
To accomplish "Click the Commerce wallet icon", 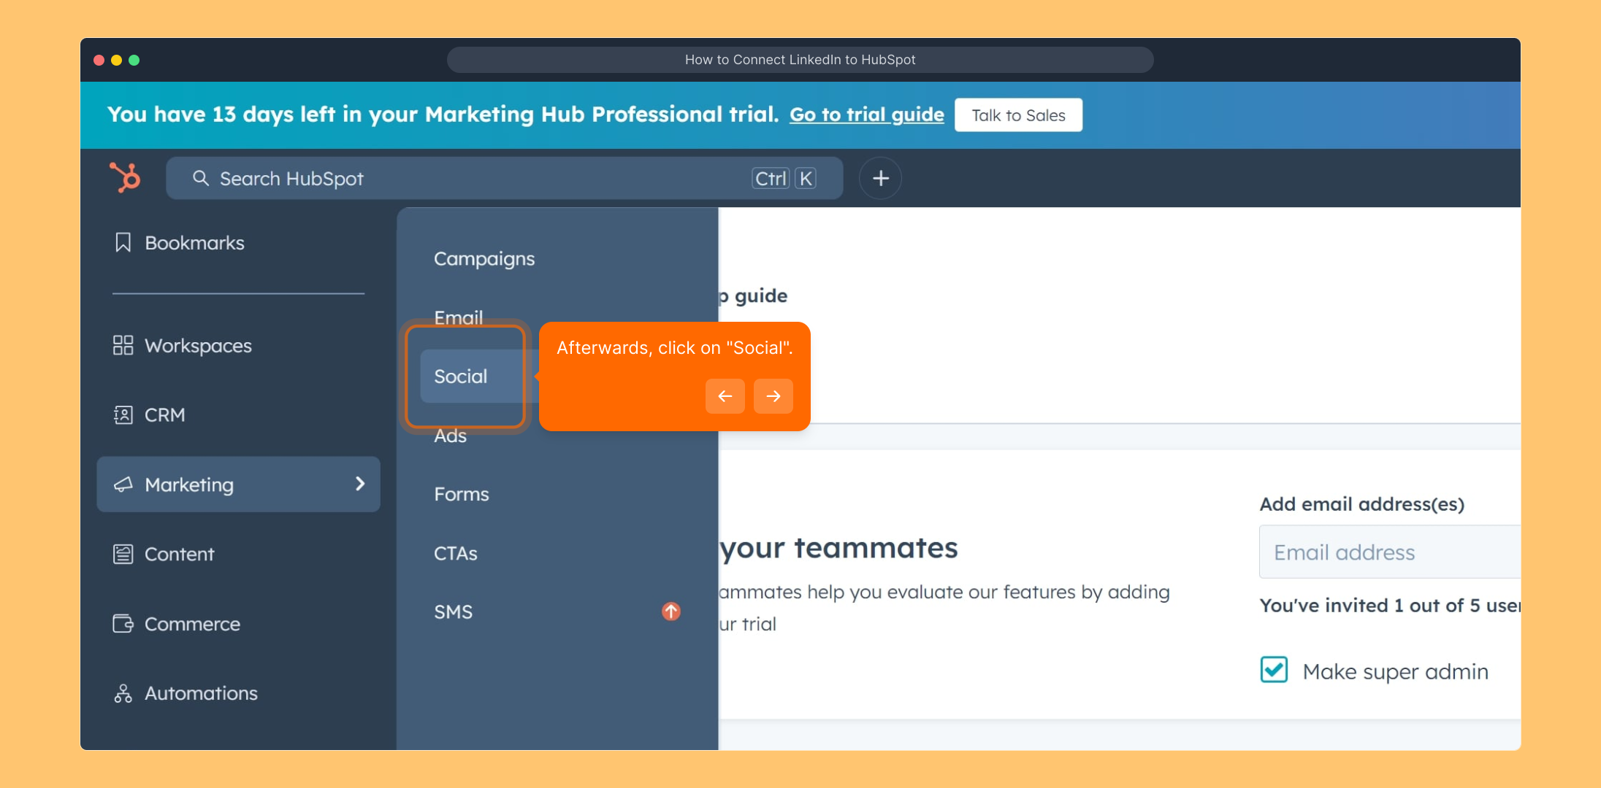I will (x=123, y=624).
